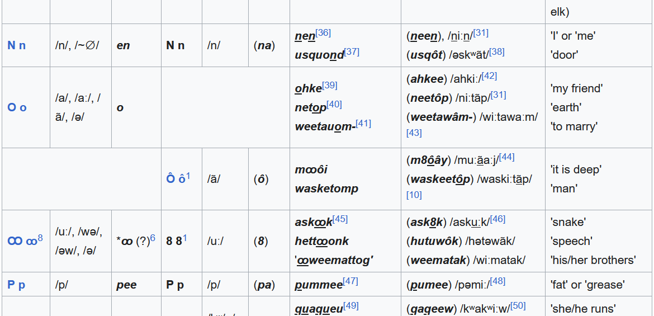Click reference 37 after 'usquond'

[352, 52]
